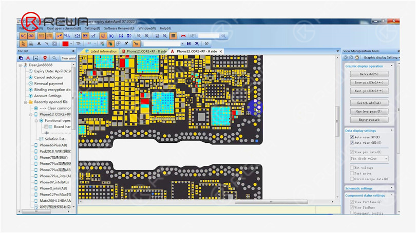Open the red color swatch dropdown arrow

pos(71,44)
